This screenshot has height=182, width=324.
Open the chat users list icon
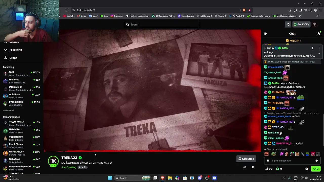tap(319, 34)
